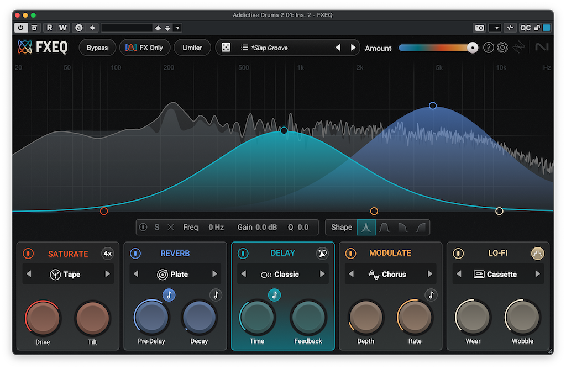Viewport: 566px width, 369px height.
Task: Click the side-chain activation icon in host toolbar
Action: pyautogui.click(x=510, y=28)
